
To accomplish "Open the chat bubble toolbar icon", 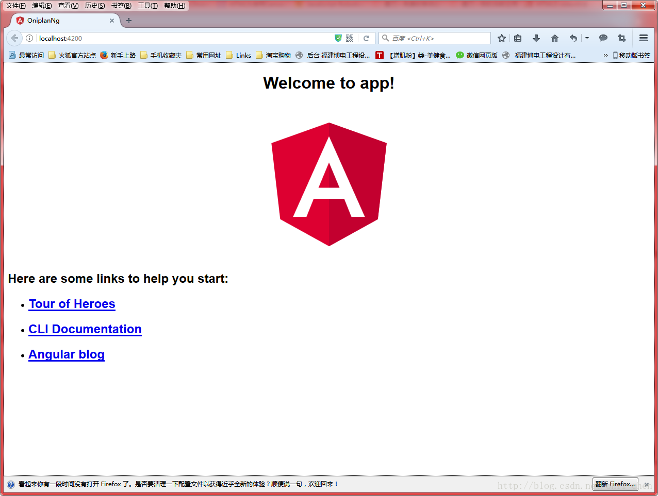I will [x=603, y=38].
